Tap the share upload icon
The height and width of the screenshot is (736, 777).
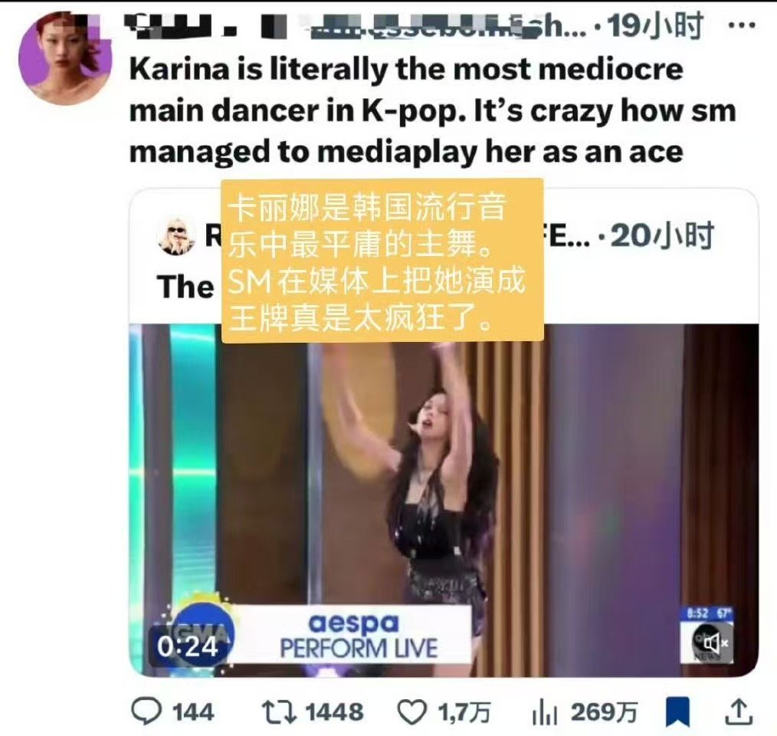click(x=739, y=711)
